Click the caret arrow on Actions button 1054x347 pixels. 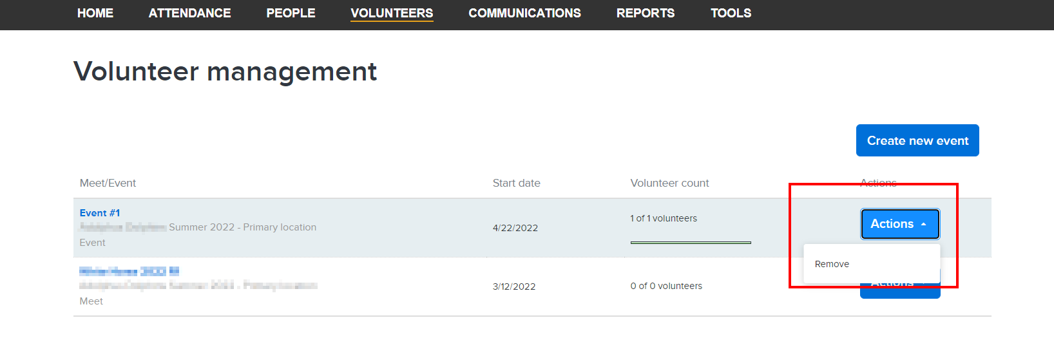point(923,224)
